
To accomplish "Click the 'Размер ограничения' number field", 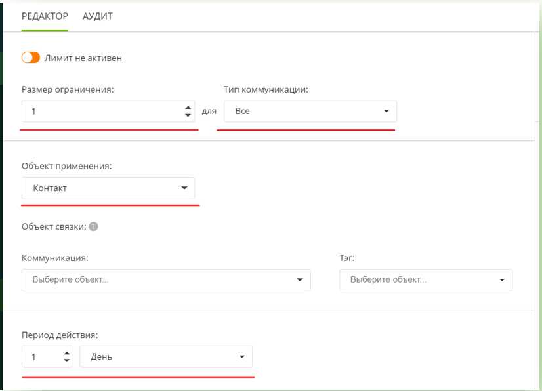I will (98, 112).
